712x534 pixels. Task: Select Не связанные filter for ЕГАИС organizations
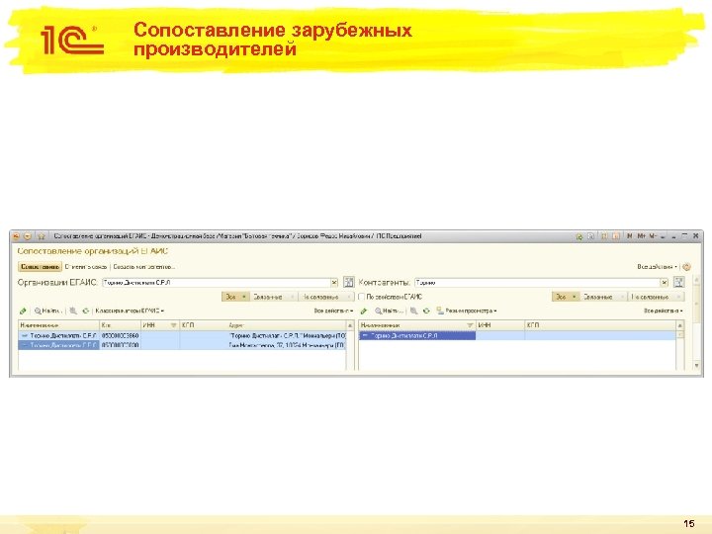click(x=326, y=297)
